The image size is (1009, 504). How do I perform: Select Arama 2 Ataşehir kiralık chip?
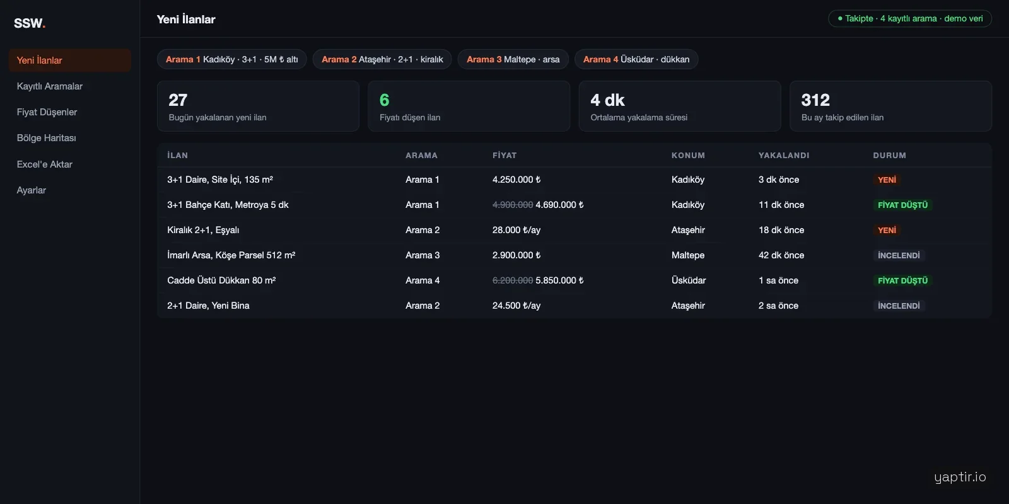(x=382, y=59)
